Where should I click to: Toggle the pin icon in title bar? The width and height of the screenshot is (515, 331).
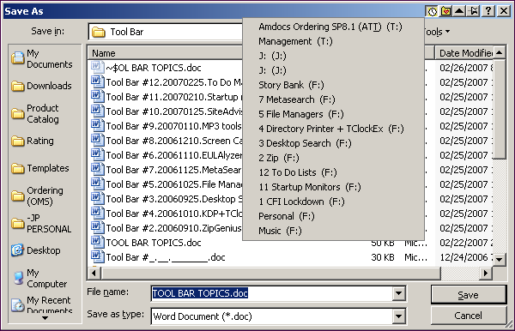[474, 11]
